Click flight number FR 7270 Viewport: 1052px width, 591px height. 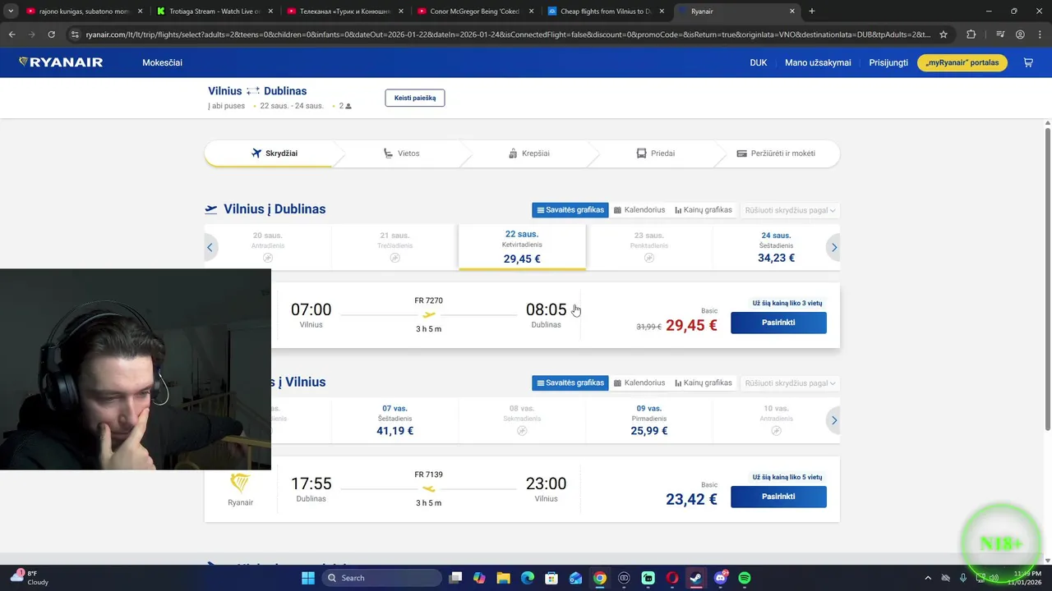click(428, 300)
